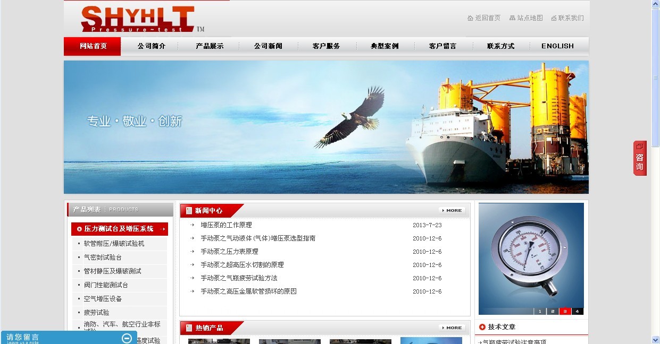Switch to slide 1 in gauge slideshow
This screenshot has height=344, width=660.
pos(540,312)
